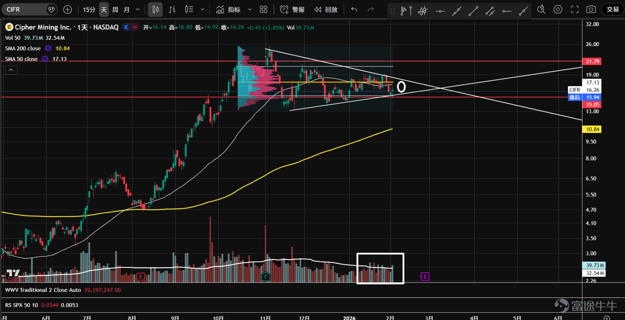Open the 警报 alert button
Image resolution: width=625 pixels, height=320 pixels.
[292, 9]
